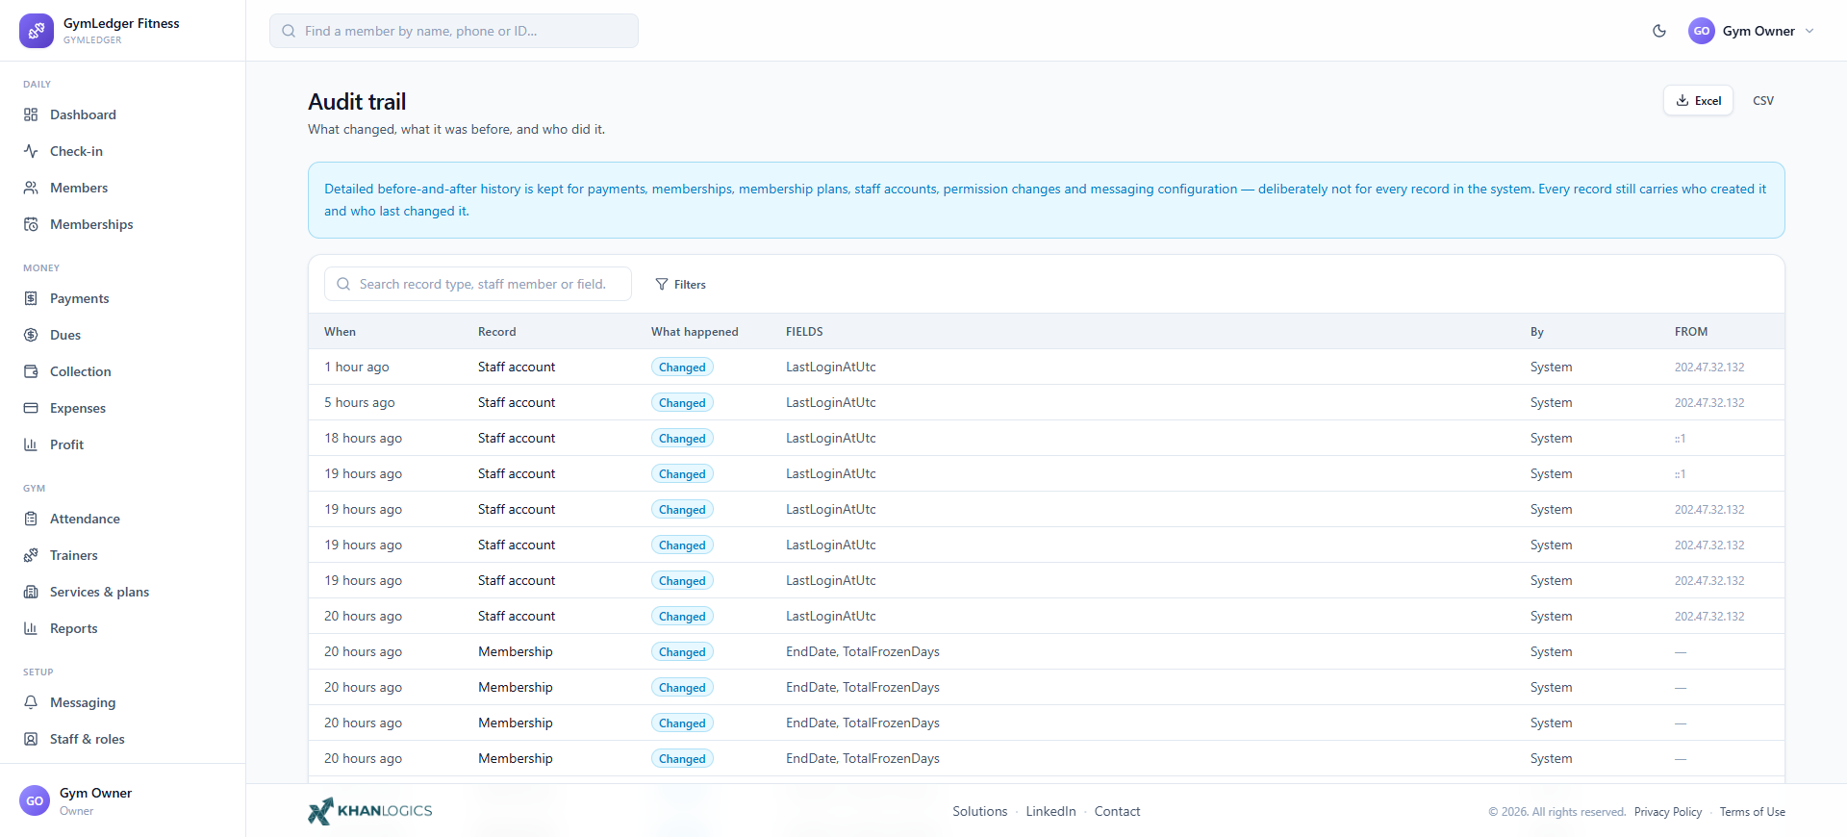Open the Attendance clipboard icon

pyautogui.click(x=31, y=519)
